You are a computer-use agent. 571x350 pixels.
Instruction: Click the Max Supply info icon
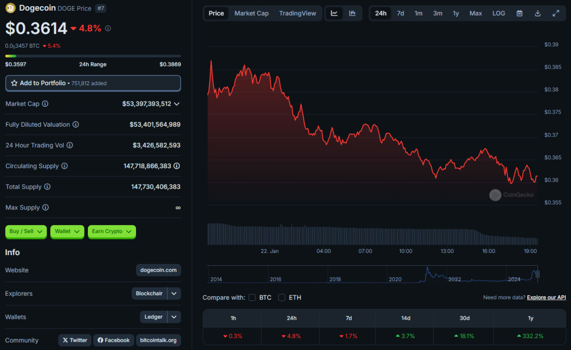pyautogui.click(x=46, y=208)
